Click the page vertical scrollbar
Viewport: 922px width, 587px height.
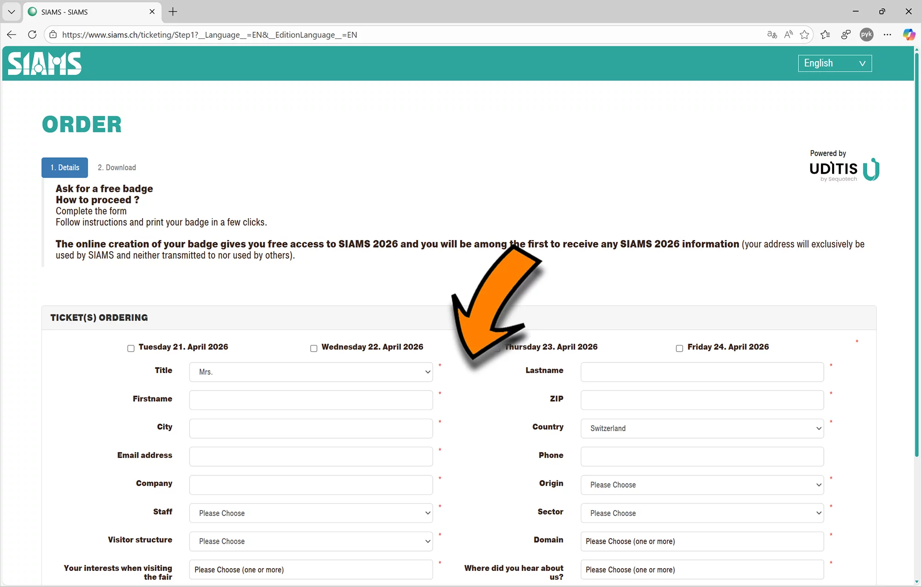pos(916,254)
